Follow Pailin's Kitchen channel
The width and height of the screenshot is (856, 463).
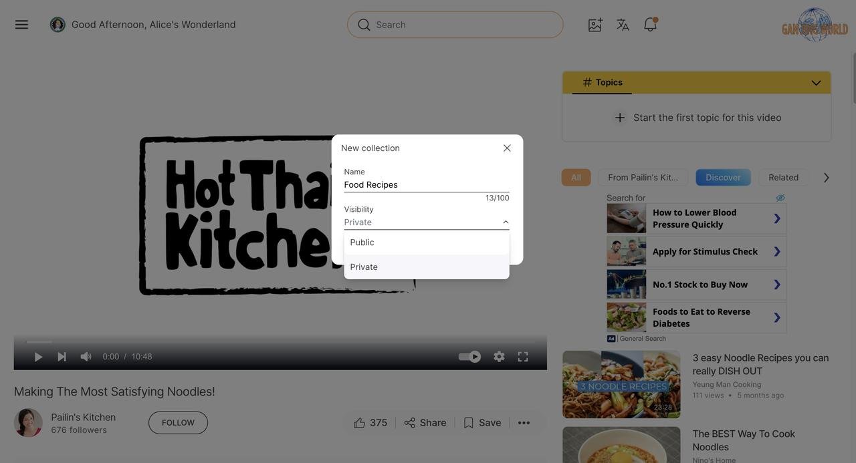pyautogui.click(x=178, y=423)
